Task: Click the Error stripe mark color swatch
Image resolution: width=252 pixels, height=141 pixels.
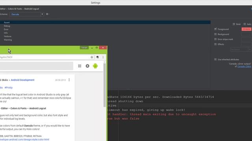Action: pos(246,39)
